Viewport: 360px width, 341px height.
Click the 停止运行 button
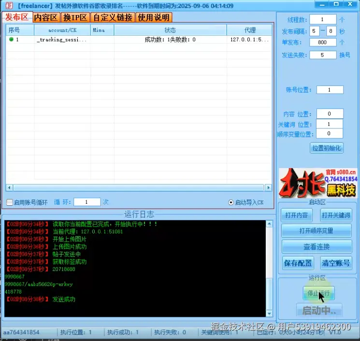coord(318,293)
